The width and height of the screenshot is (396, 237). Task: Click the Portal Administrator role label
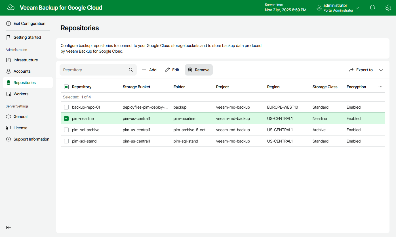click(x=338, y=10)
